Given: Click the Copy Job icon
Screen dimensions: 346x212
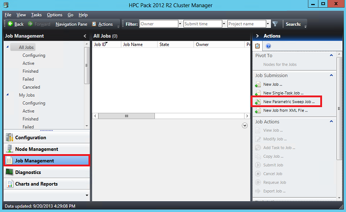Looking at the screenshot, I should point(258,156).
